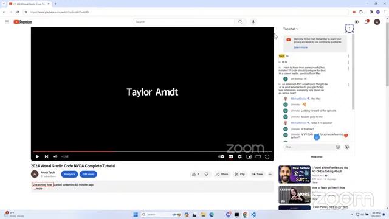Enter full screen mode
This screenshot has height=219, width=389.
(x=267, y=156)
